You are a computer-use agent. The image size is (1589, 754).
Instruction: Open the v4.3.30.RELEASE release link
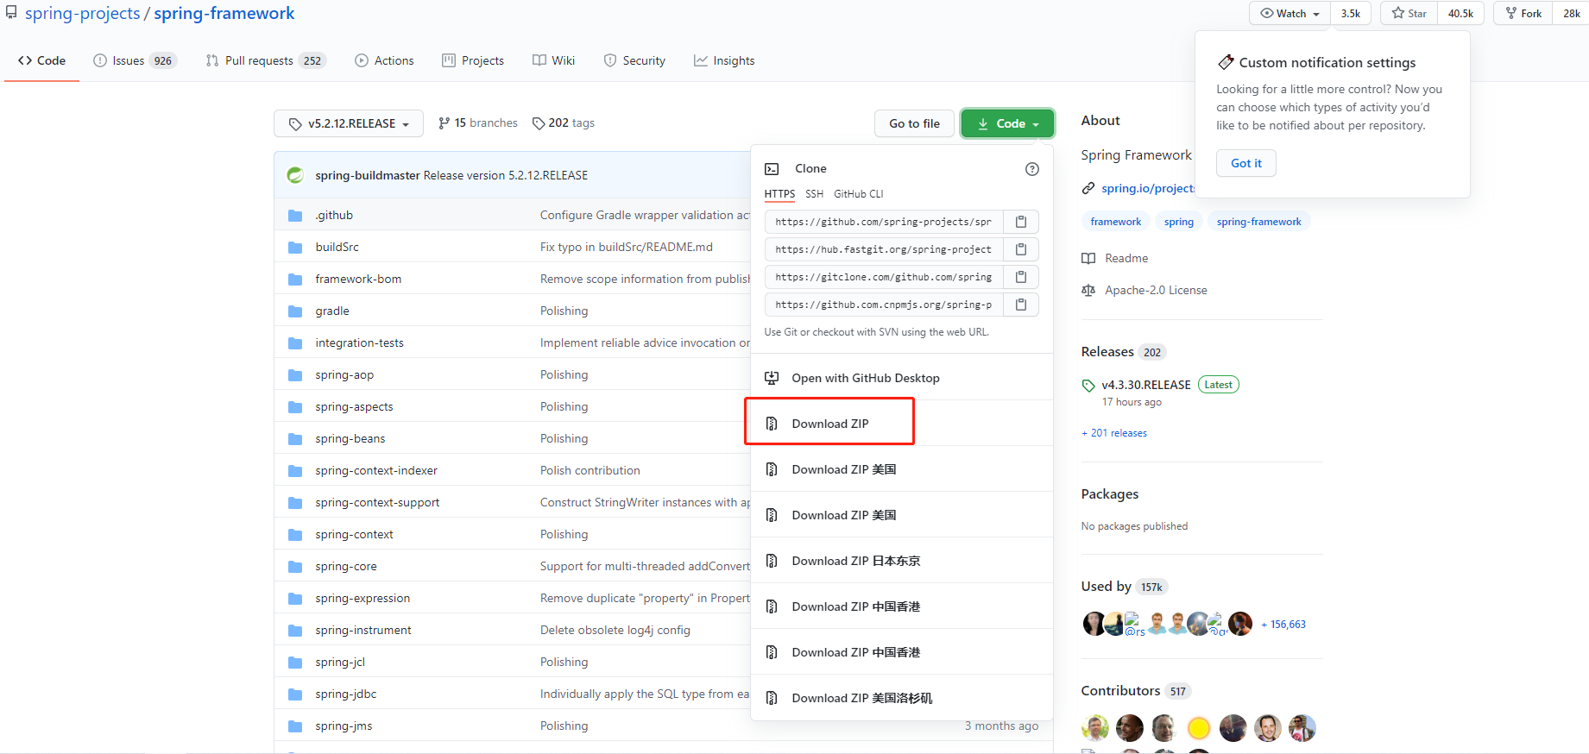pyautogui.click(x=1146, y=385)
